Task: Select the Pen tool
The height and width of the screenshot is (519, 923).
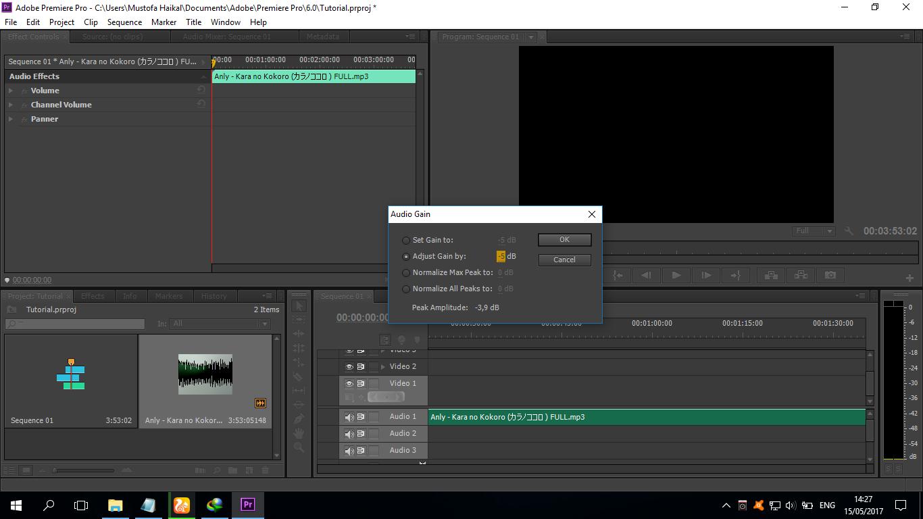Action: coord(299,419)
